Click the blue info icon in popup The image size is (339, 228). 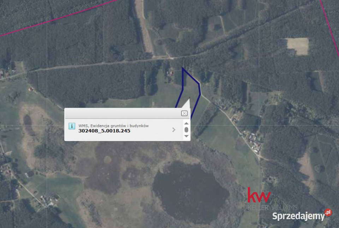pos(72,126)
